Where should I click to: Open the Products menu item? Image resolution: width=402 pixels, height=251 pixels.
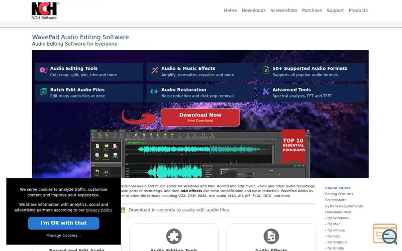[x=358, y=11]
